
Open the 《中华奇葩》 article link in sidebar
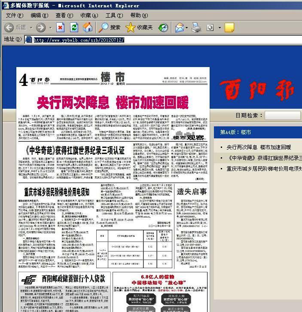click(x=264, y=158)
